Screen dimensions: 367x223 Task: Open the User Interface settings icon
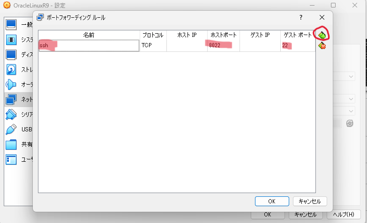click(x=11, y=159)
